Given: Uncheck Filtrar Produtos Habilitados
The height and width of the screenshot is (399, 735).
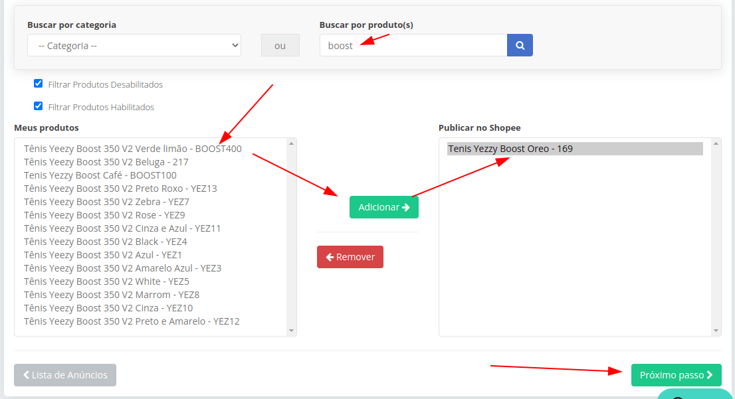Looking at the screenshot, I should 39,106.
